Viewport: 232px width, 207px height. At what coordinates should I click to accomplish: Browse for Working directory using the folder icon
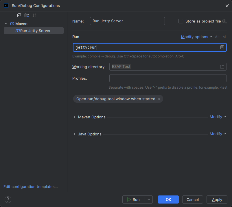pyautogui.click(x=222, y=67)
